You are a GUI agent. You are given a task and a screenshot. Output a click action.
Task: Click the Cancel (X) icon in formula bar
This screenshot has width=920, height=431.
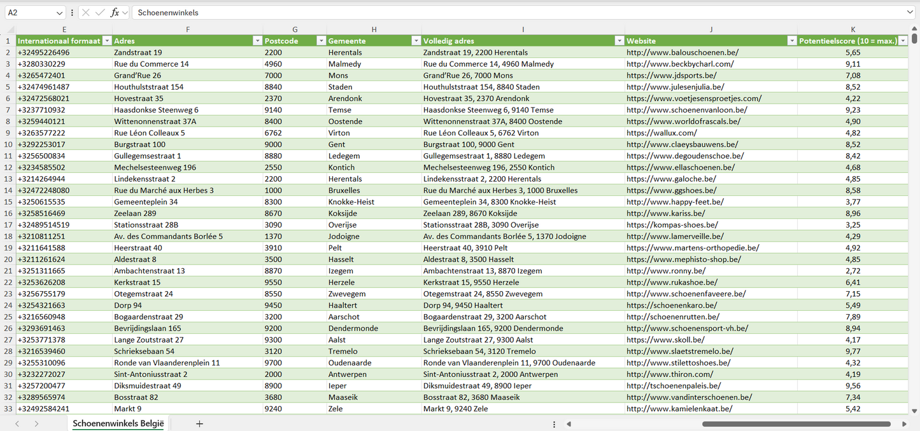[x=86, y=13]
